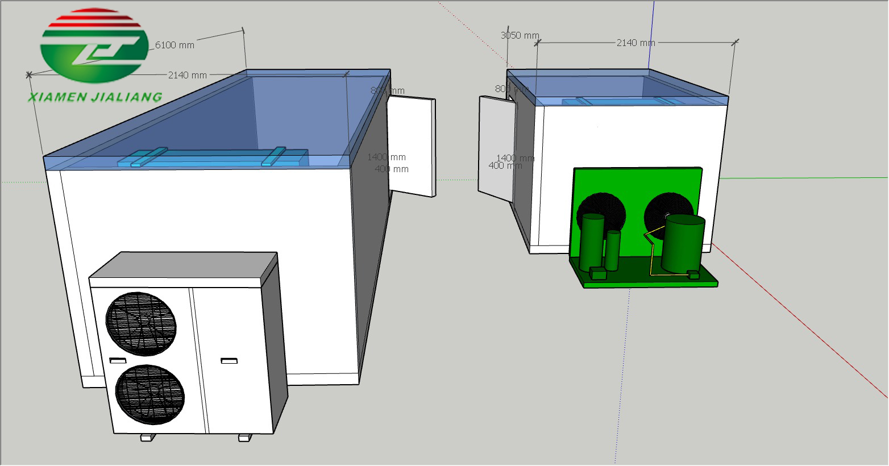Click the open door panel of the right room

[496, 148]
